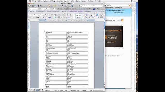Toggle bold (G) in formatting toolbar

(x=59, y=9)
